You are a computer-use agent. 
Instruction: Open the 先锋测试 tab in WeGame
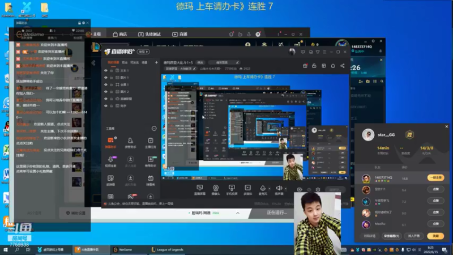(149, 34)
